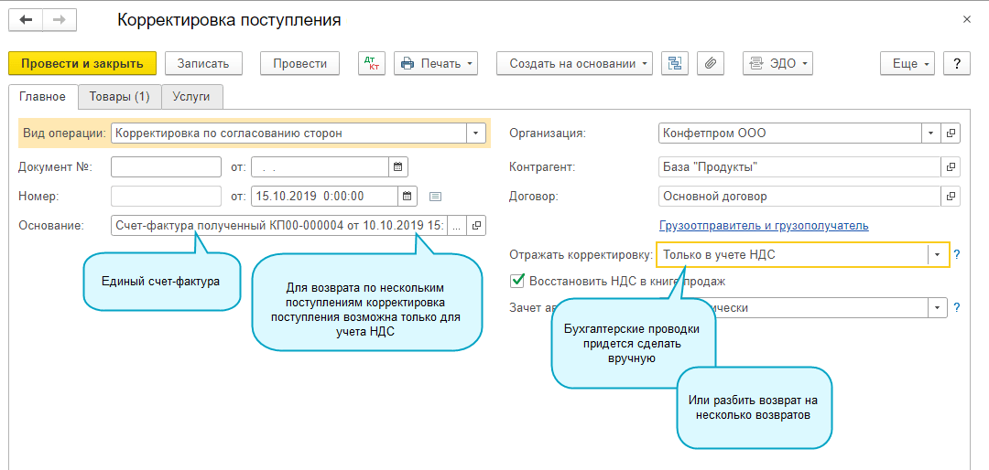The image size is (989, 470).
Task: Switch to the Услуги tab
Action: (191, 96)
